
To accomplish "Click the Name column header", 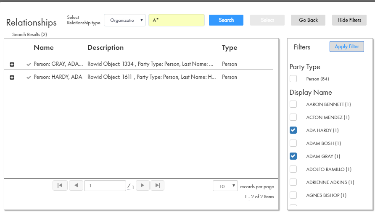I will (44, 47).
